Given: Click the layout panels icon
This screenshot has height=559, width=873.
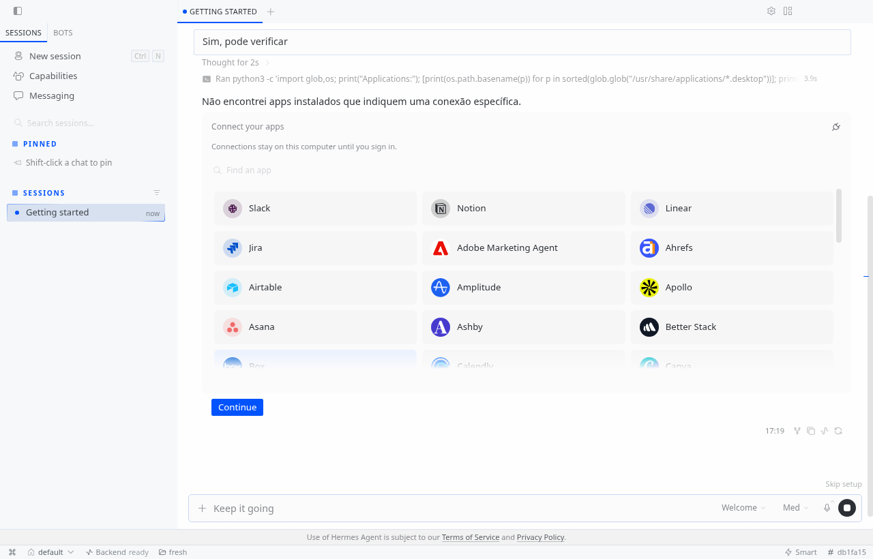Looking at the screenshot, I should [x=788, y=11].
